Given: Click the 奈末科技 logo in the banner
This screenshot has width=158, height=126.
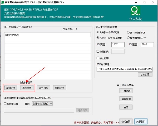Looking at the screenshot, I should [135, 13].
